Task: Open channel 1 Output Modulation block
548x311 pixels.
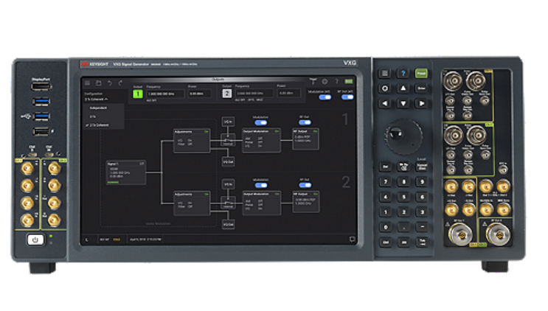Action: pos(261,140)
